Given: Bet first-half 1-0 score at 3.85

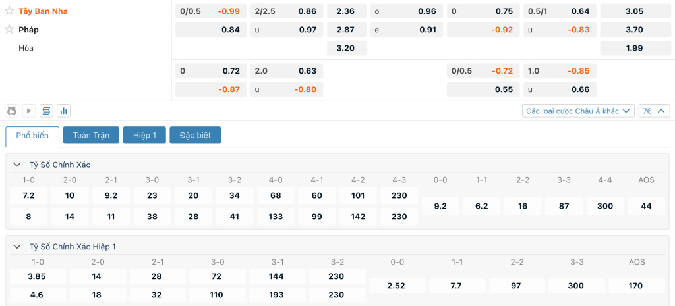Looking at the screenshot, I should pos(38,276).
